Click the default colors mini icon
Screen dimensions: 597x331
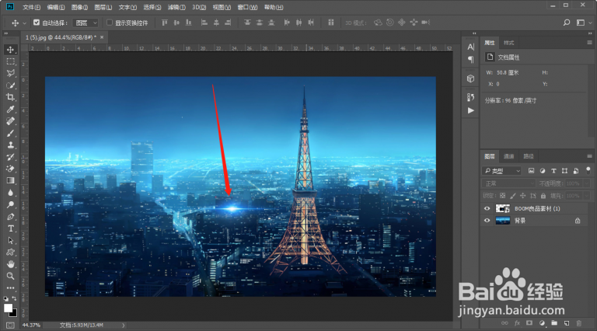5,298
